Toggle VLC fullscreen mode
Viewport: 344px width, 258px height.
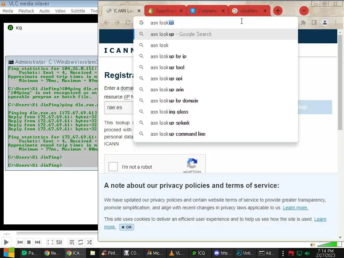(50, 242)
